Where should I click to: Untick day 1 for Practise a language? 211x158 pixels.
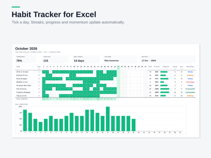(x=44, y=92)
